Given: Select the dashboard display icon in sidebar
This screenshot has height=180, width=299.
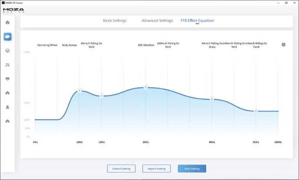Looking at the screenshot, I should 8,79.
